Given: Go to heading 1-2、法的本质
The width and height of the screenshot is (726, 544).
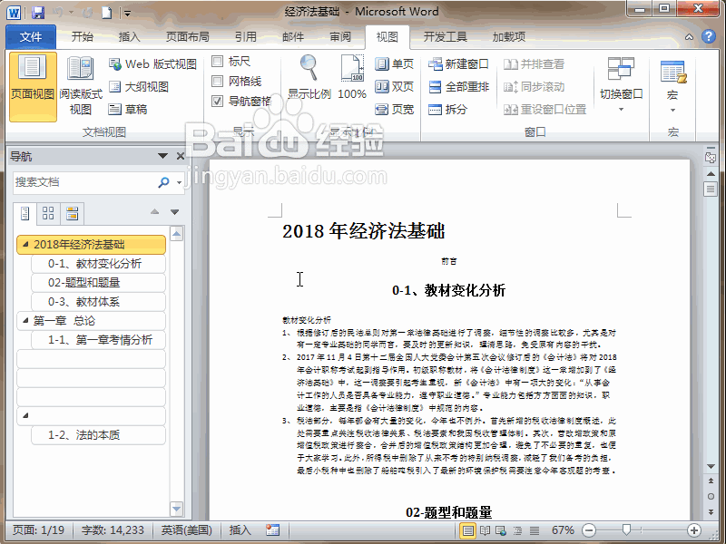Looking at the screenshot, I should coord(99,435).
